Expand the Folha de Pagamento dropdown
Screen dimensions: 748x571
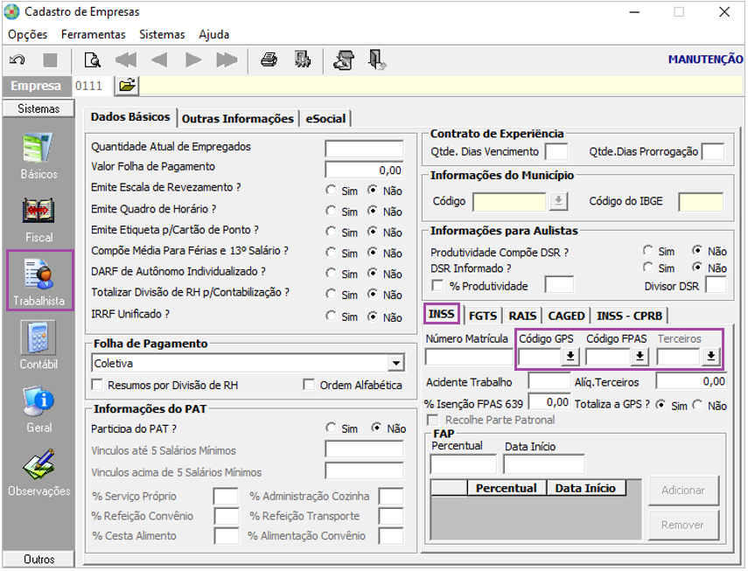tap(396, 363)
